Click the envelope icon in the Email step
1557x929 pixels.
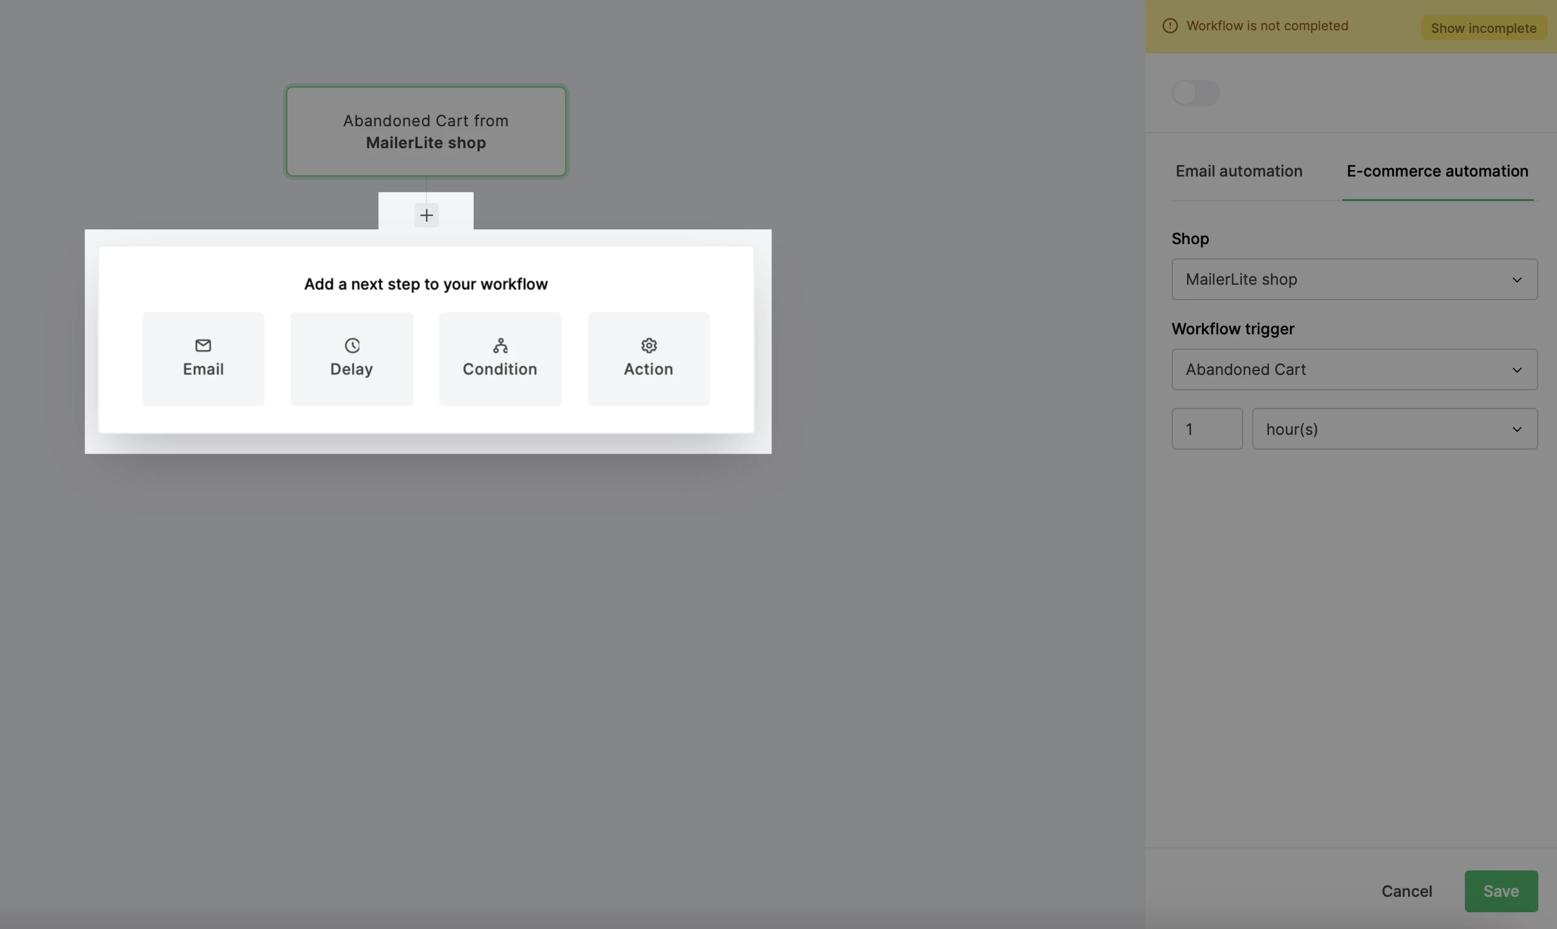[203, 345]
